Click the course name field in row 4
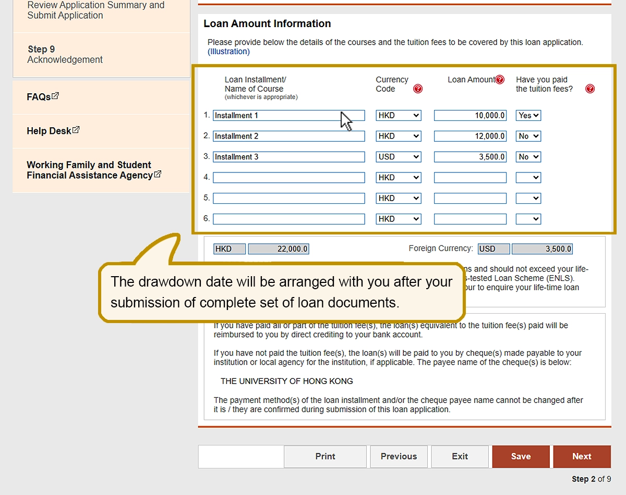Screen dimensions: 626x495 (x=288, y=178)
